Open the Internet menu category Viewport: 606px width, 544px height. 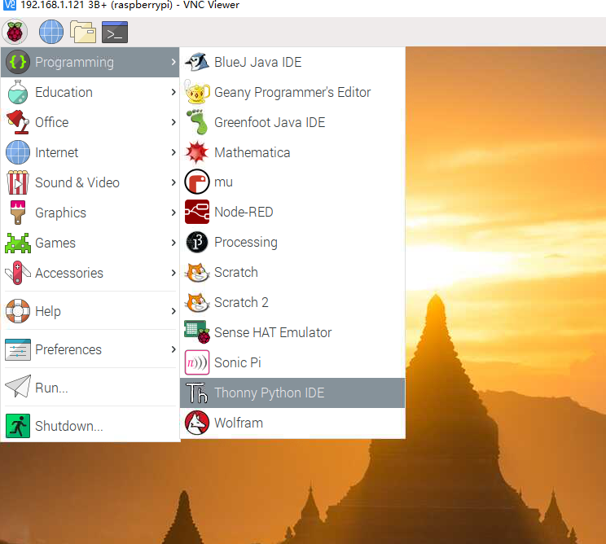click(90, 152)
